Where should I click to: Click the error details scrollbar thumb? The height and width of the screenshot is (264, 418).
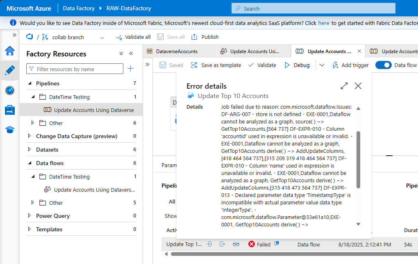(358, 160)
